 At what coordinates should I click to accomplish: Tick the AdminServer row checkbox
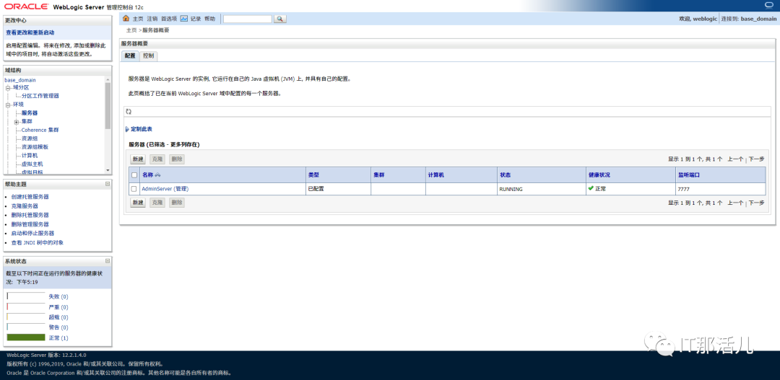[134, 189]
